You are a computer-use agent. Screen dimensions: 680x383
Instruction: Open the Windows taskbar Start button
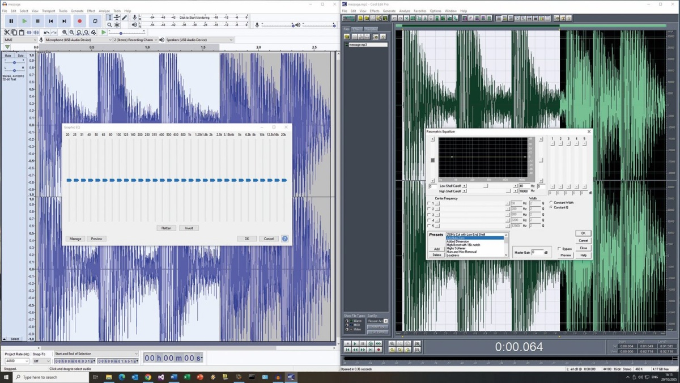pyautogui.click(x=6, y=377)
